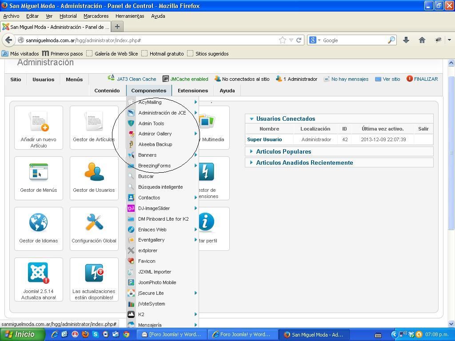Open the Contenido menu
455x341 pixels.
coord(107,91)
